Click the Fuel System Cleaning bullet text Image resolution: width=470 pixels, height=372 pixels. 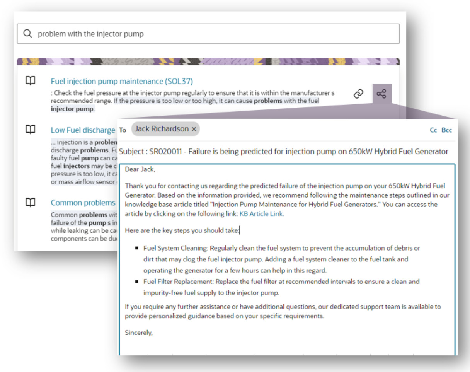282,259
